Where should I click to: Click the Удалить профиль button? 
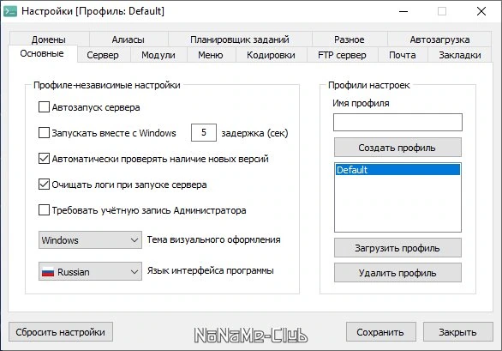(397, 273)
